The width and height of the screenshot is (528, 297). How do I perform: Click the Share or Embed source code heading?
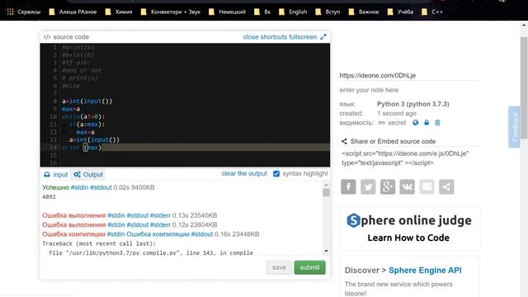click(x=393, y=141)
